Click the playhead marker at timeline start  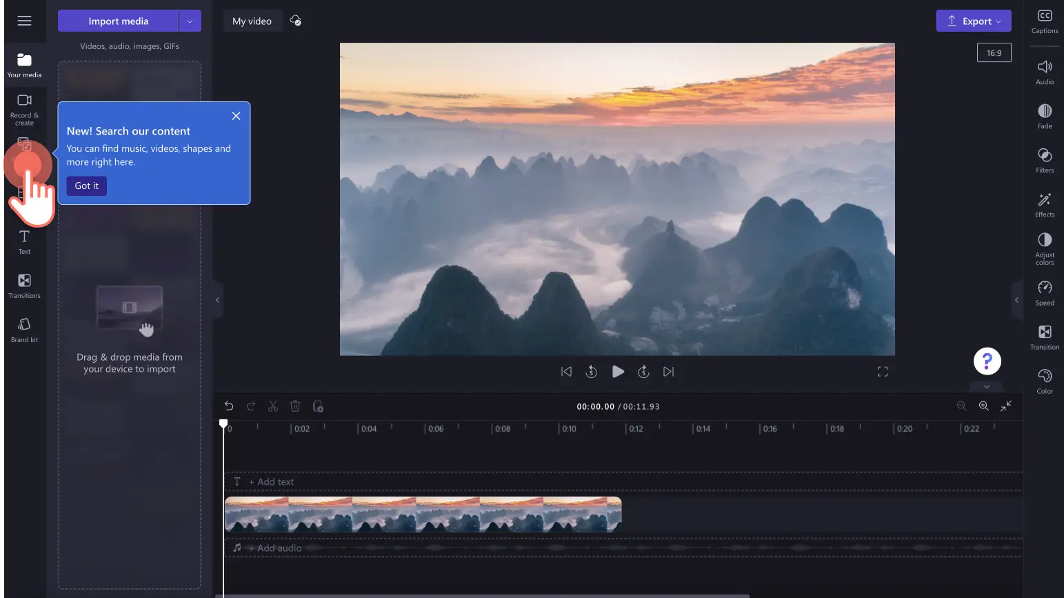[x=223, y=423]
